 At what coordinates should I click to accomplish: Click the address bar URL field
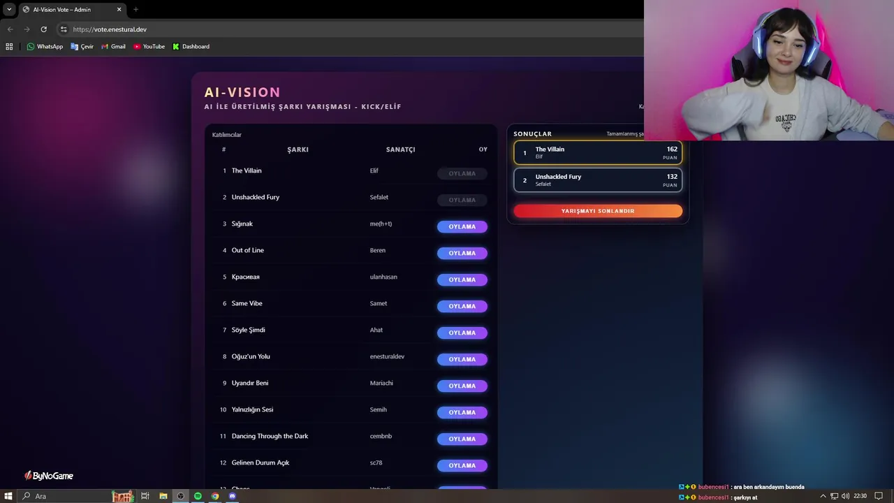click(x=349, y=29)
